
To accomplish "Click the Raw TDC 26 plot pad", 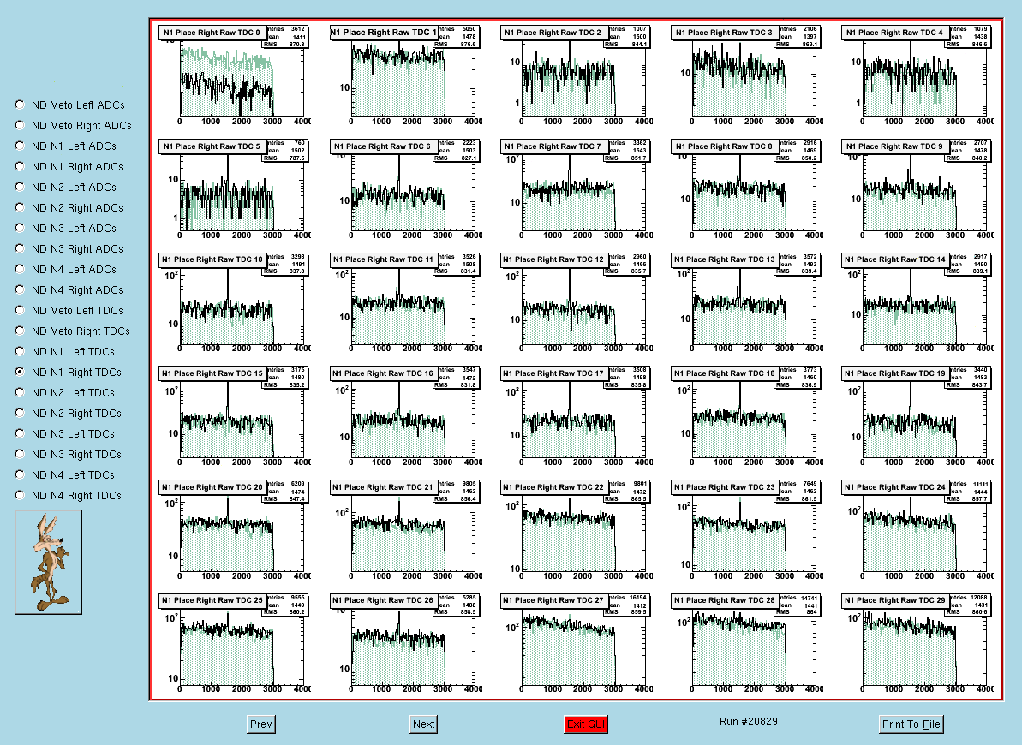I will 405,643.
